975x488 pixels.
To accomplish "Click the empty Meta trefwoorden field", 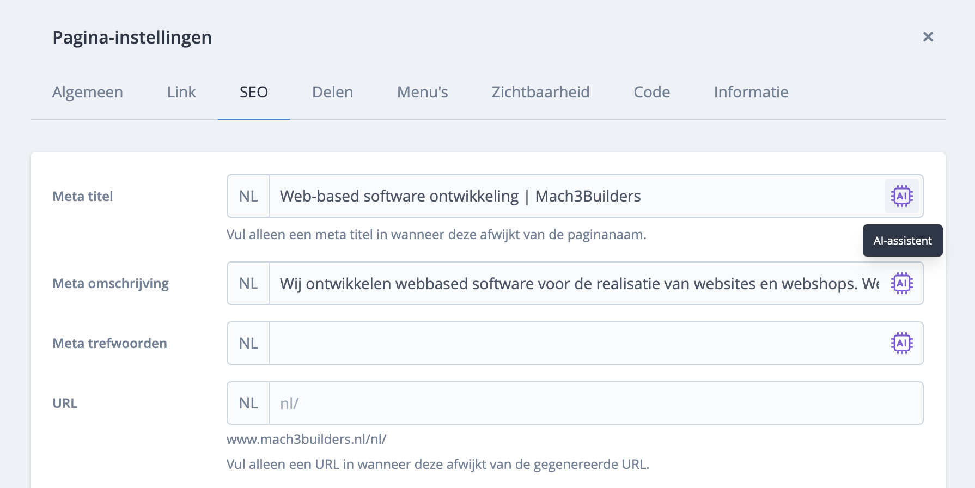I will (572, 343).
